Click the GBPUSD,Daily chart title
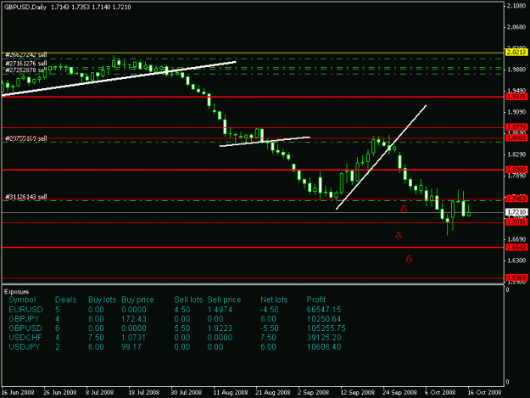This screenshot has height=398, width=530. (x=25, y=7)
